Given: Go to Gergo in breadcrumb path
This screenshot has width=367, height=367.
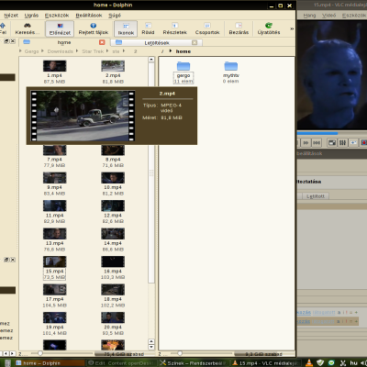Looking at the screenshot, I should [31, 51].
